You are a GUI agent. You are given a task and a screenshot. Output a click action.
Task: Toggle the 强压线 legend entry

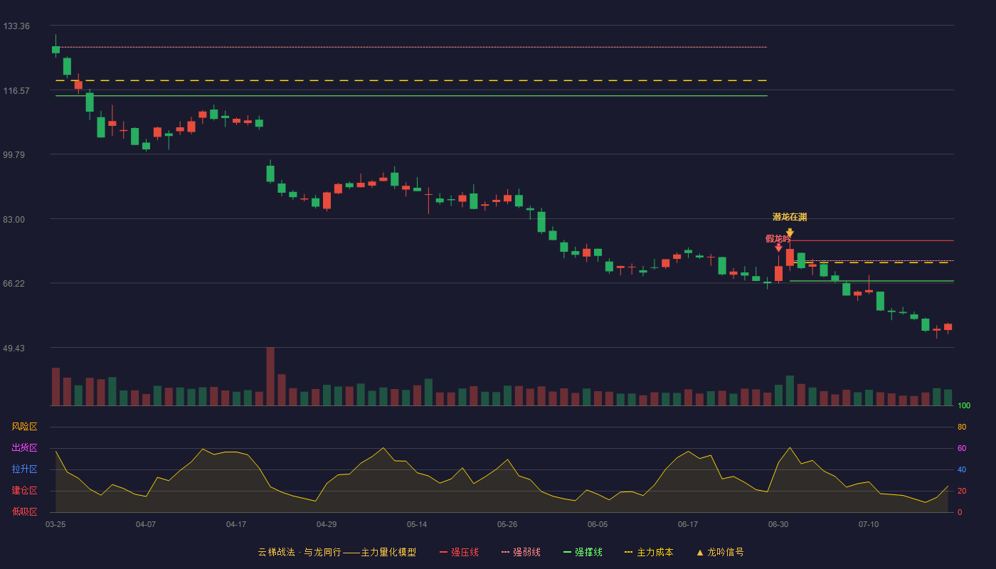[x=459, y=552]
